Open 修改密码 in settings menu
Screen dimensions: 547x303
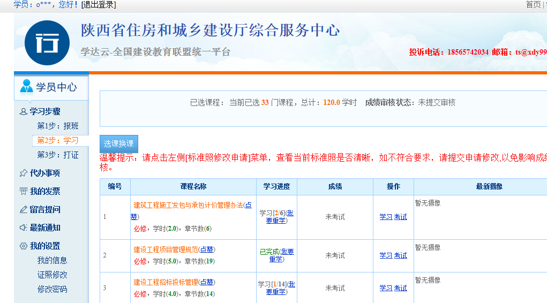[52, 289]
